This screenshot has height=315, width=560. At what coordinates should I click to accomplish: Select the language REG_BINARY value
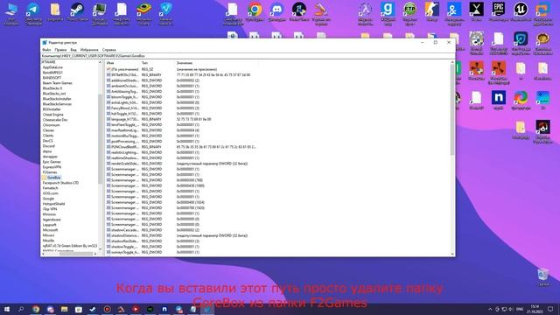pos(122,119)
